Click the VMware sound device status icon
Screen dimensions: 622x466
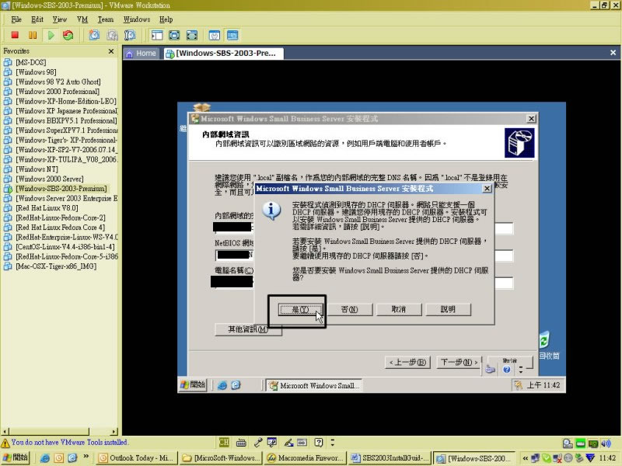click(x=606, y=443)
